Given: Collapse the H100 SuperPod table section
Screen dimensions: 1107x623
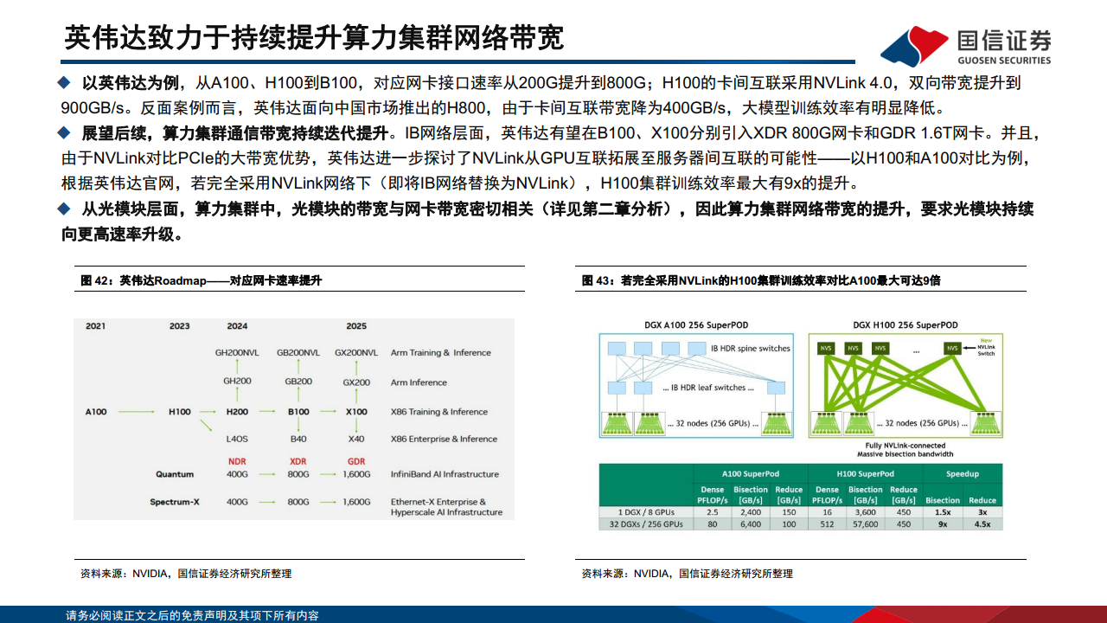Looking at the screenshot, I should tap(867, 474).
